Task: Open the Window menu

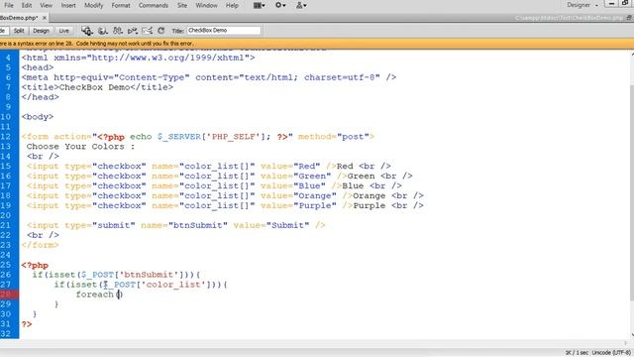Action: pyautogui.click(x=206, y=5)
